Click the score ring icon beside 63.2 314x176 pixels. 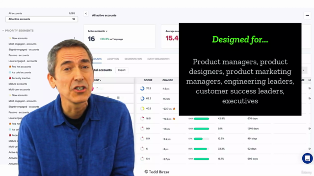pyautogui.click(x=142, y=98)
